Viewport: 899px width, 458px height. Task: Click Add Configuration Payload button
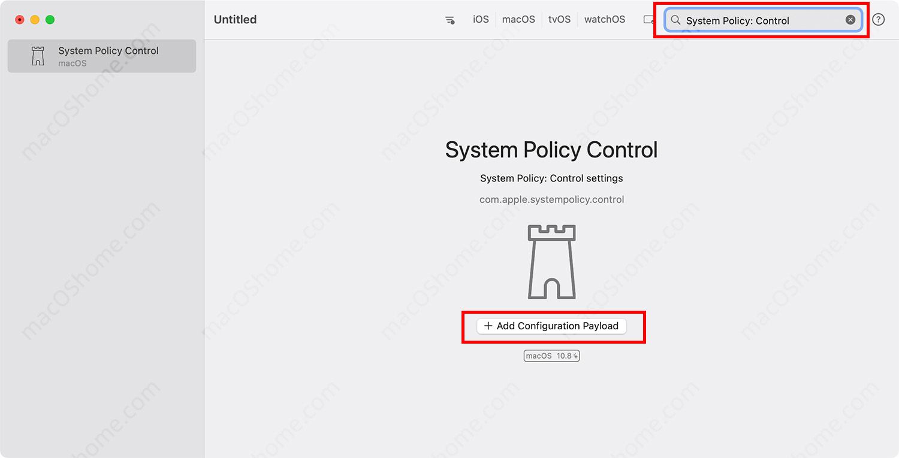[551, 326]
